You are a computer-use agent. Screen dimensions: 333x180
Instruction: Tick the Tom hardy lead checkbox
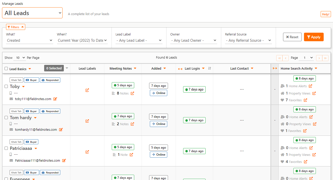pyautogui.click(x=6, y=118)
